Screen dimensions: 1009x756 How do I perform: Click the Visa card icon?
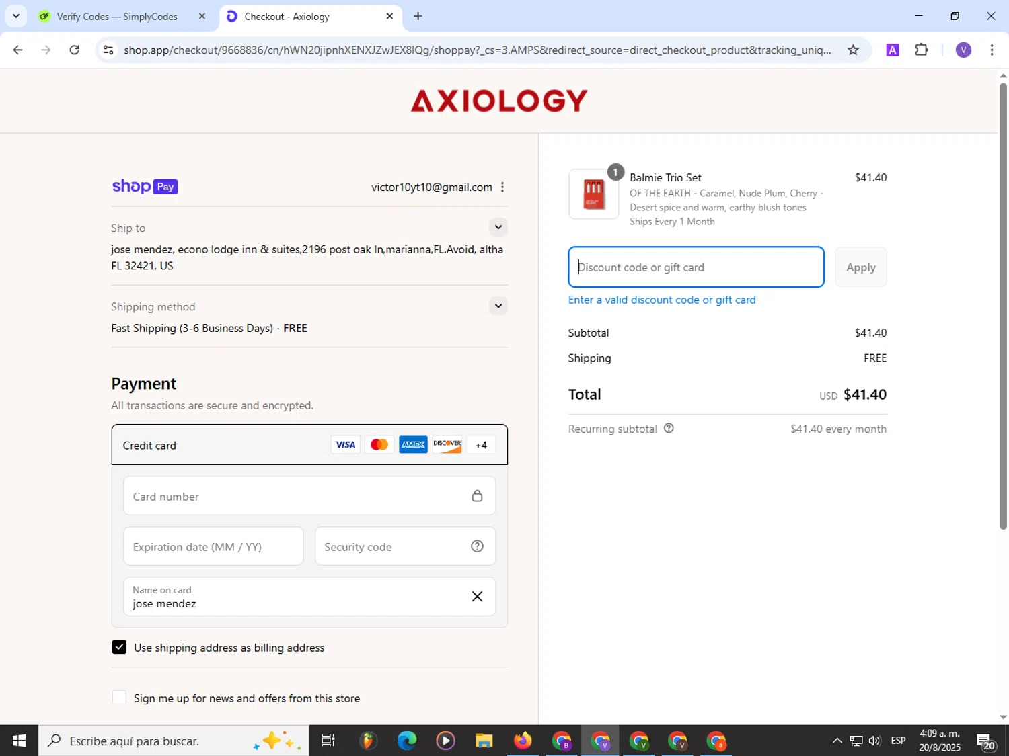(x=345, y=445)
